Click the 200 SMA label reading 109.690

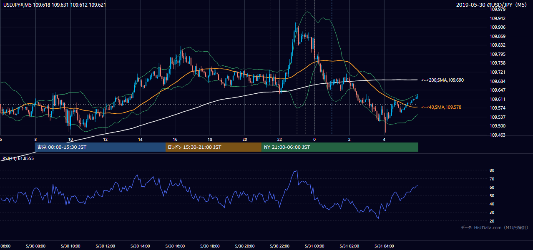pyautogui.click(x=442, y=80)
